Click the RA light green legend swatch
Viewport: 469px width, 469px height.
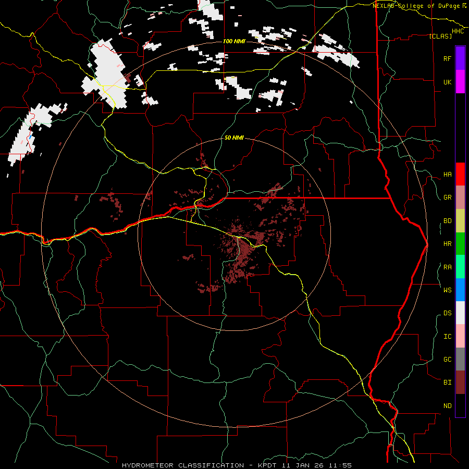point(460,267)
